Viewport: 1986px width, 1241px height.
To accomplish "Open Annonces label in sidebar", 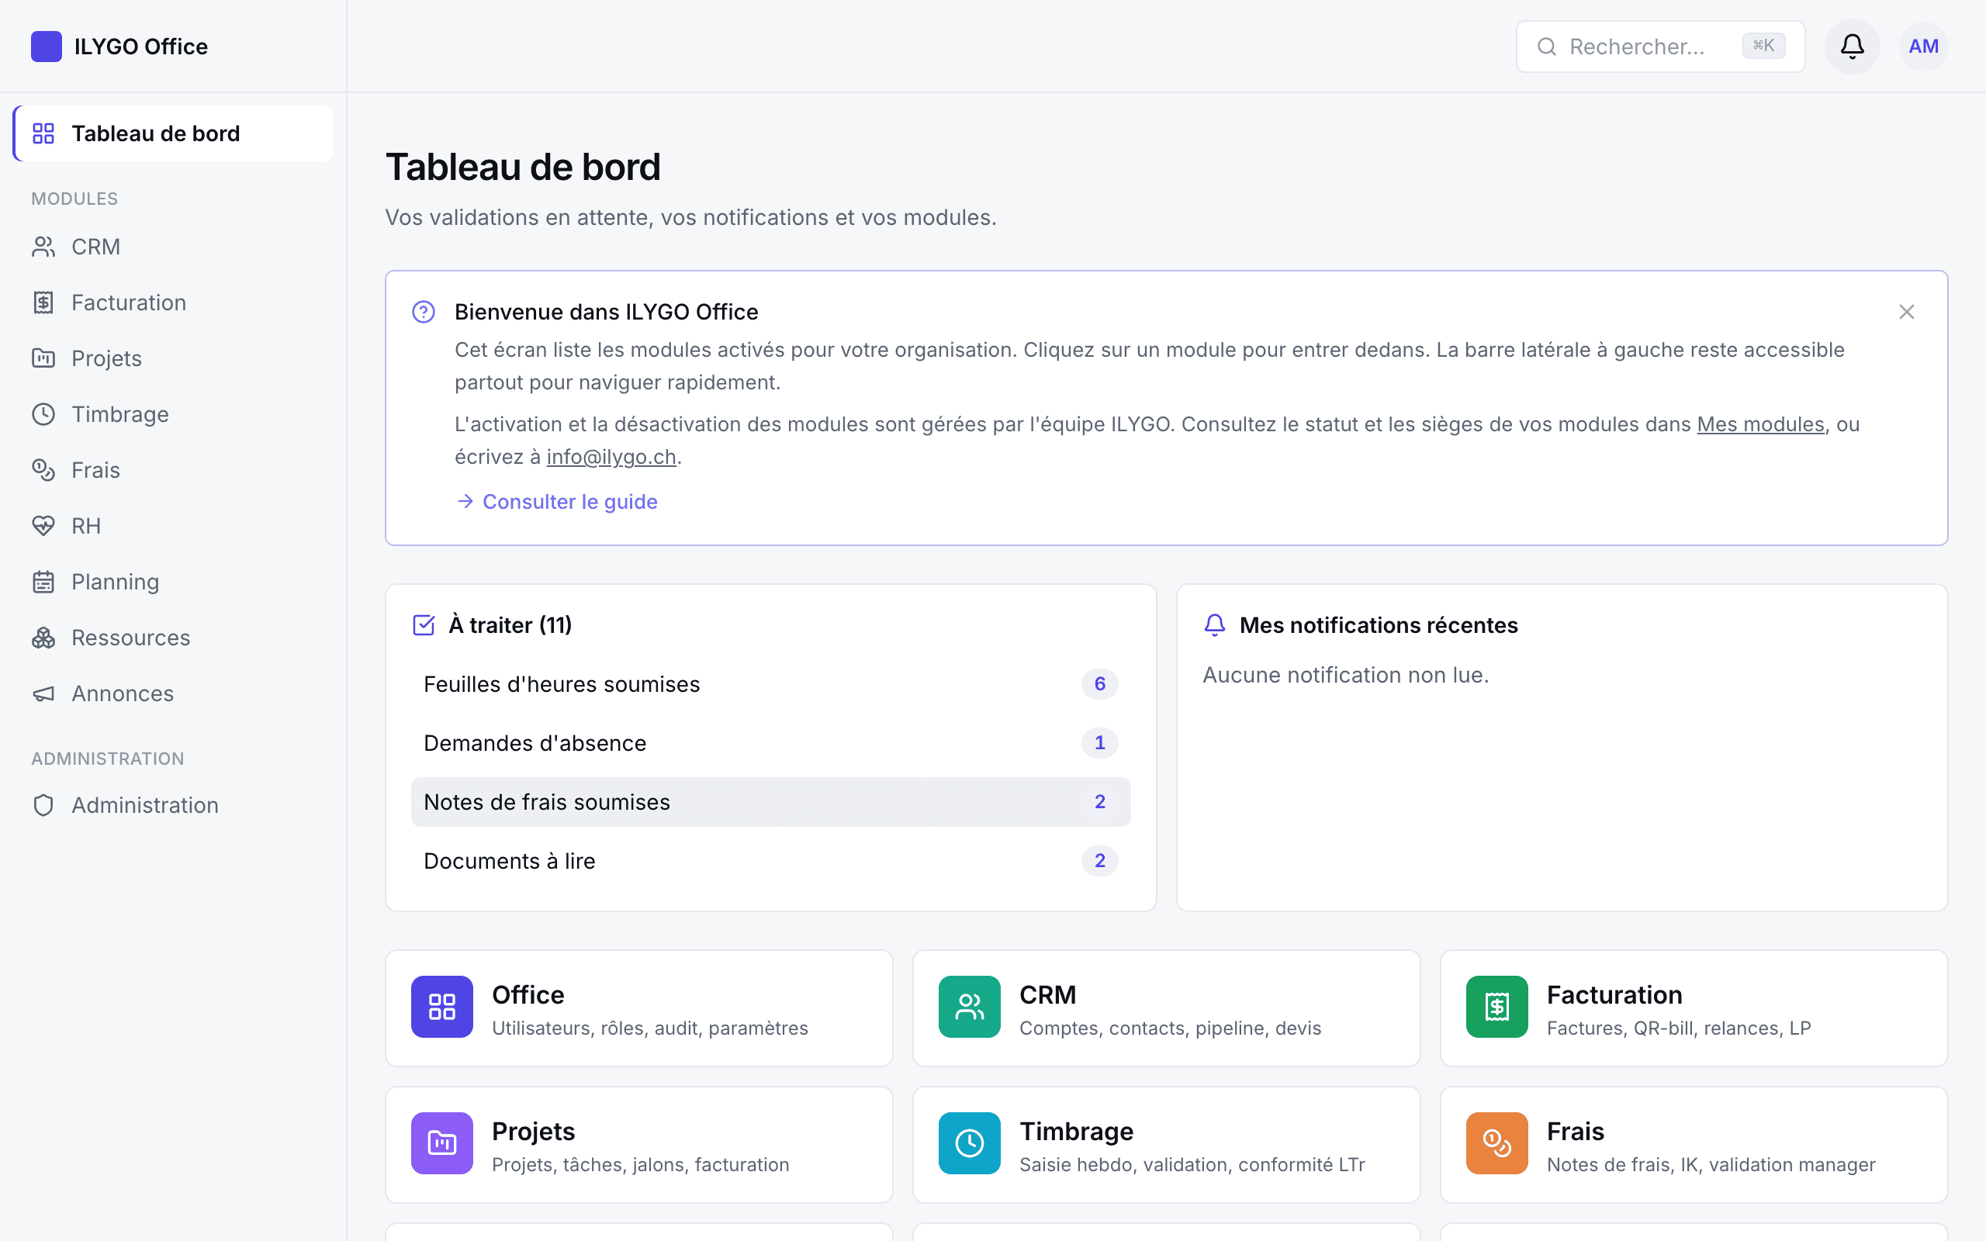I will coord(123,693).
